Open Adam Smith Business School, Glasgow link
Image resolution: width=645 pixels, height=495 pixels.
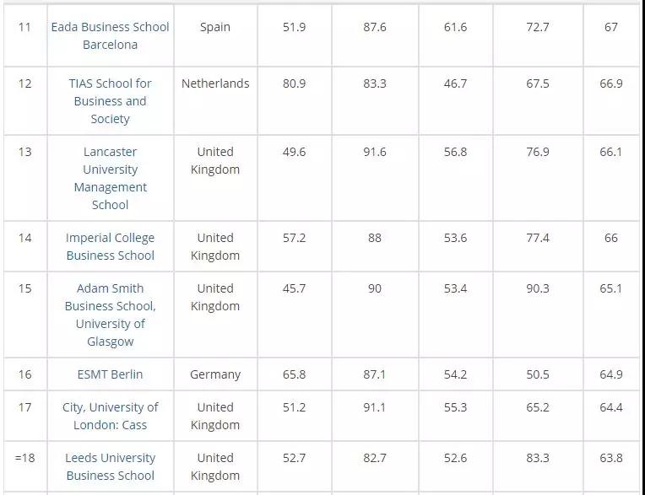click(x=110, y=315)
